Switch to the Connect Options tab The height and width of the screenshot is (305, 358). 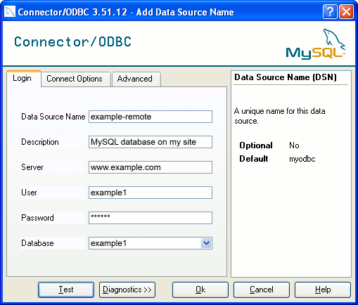click(x=75, y=79)
